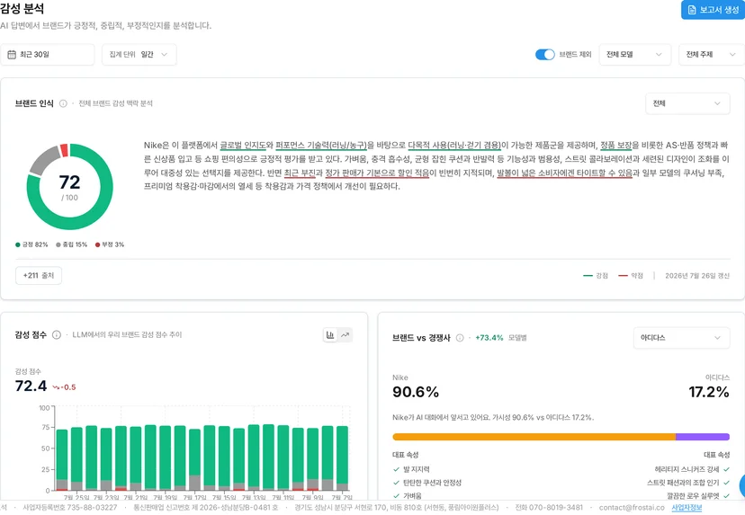Screen dimensions: 745x515
Task: Click info icon next to 브랜드 vs 경쟁사
Action: coord(460,338)
